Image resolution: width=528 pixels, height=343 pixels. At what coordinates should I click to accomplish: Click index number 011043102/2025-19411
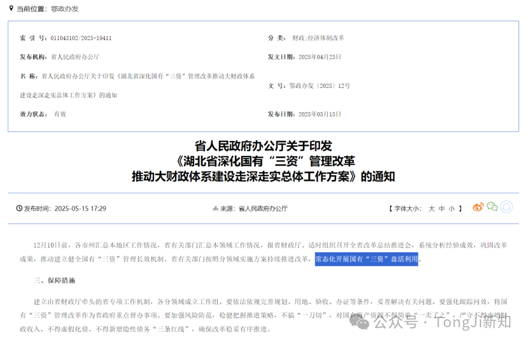tap(81, 38)
